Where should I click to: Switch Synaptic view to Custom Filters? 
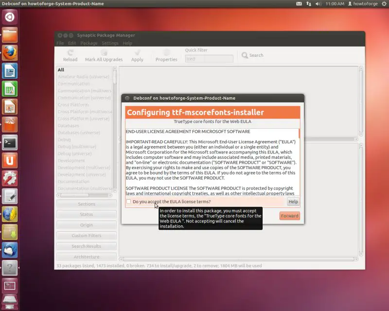pos(87,236)
